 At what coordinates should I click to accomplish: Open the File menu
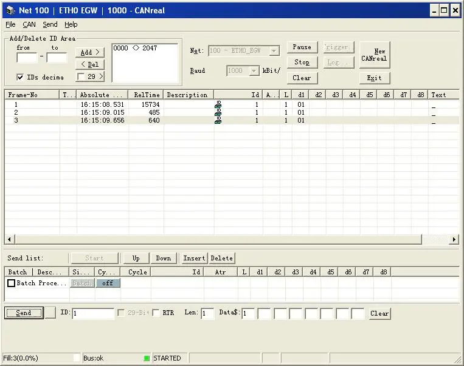[x=10, y=24]
